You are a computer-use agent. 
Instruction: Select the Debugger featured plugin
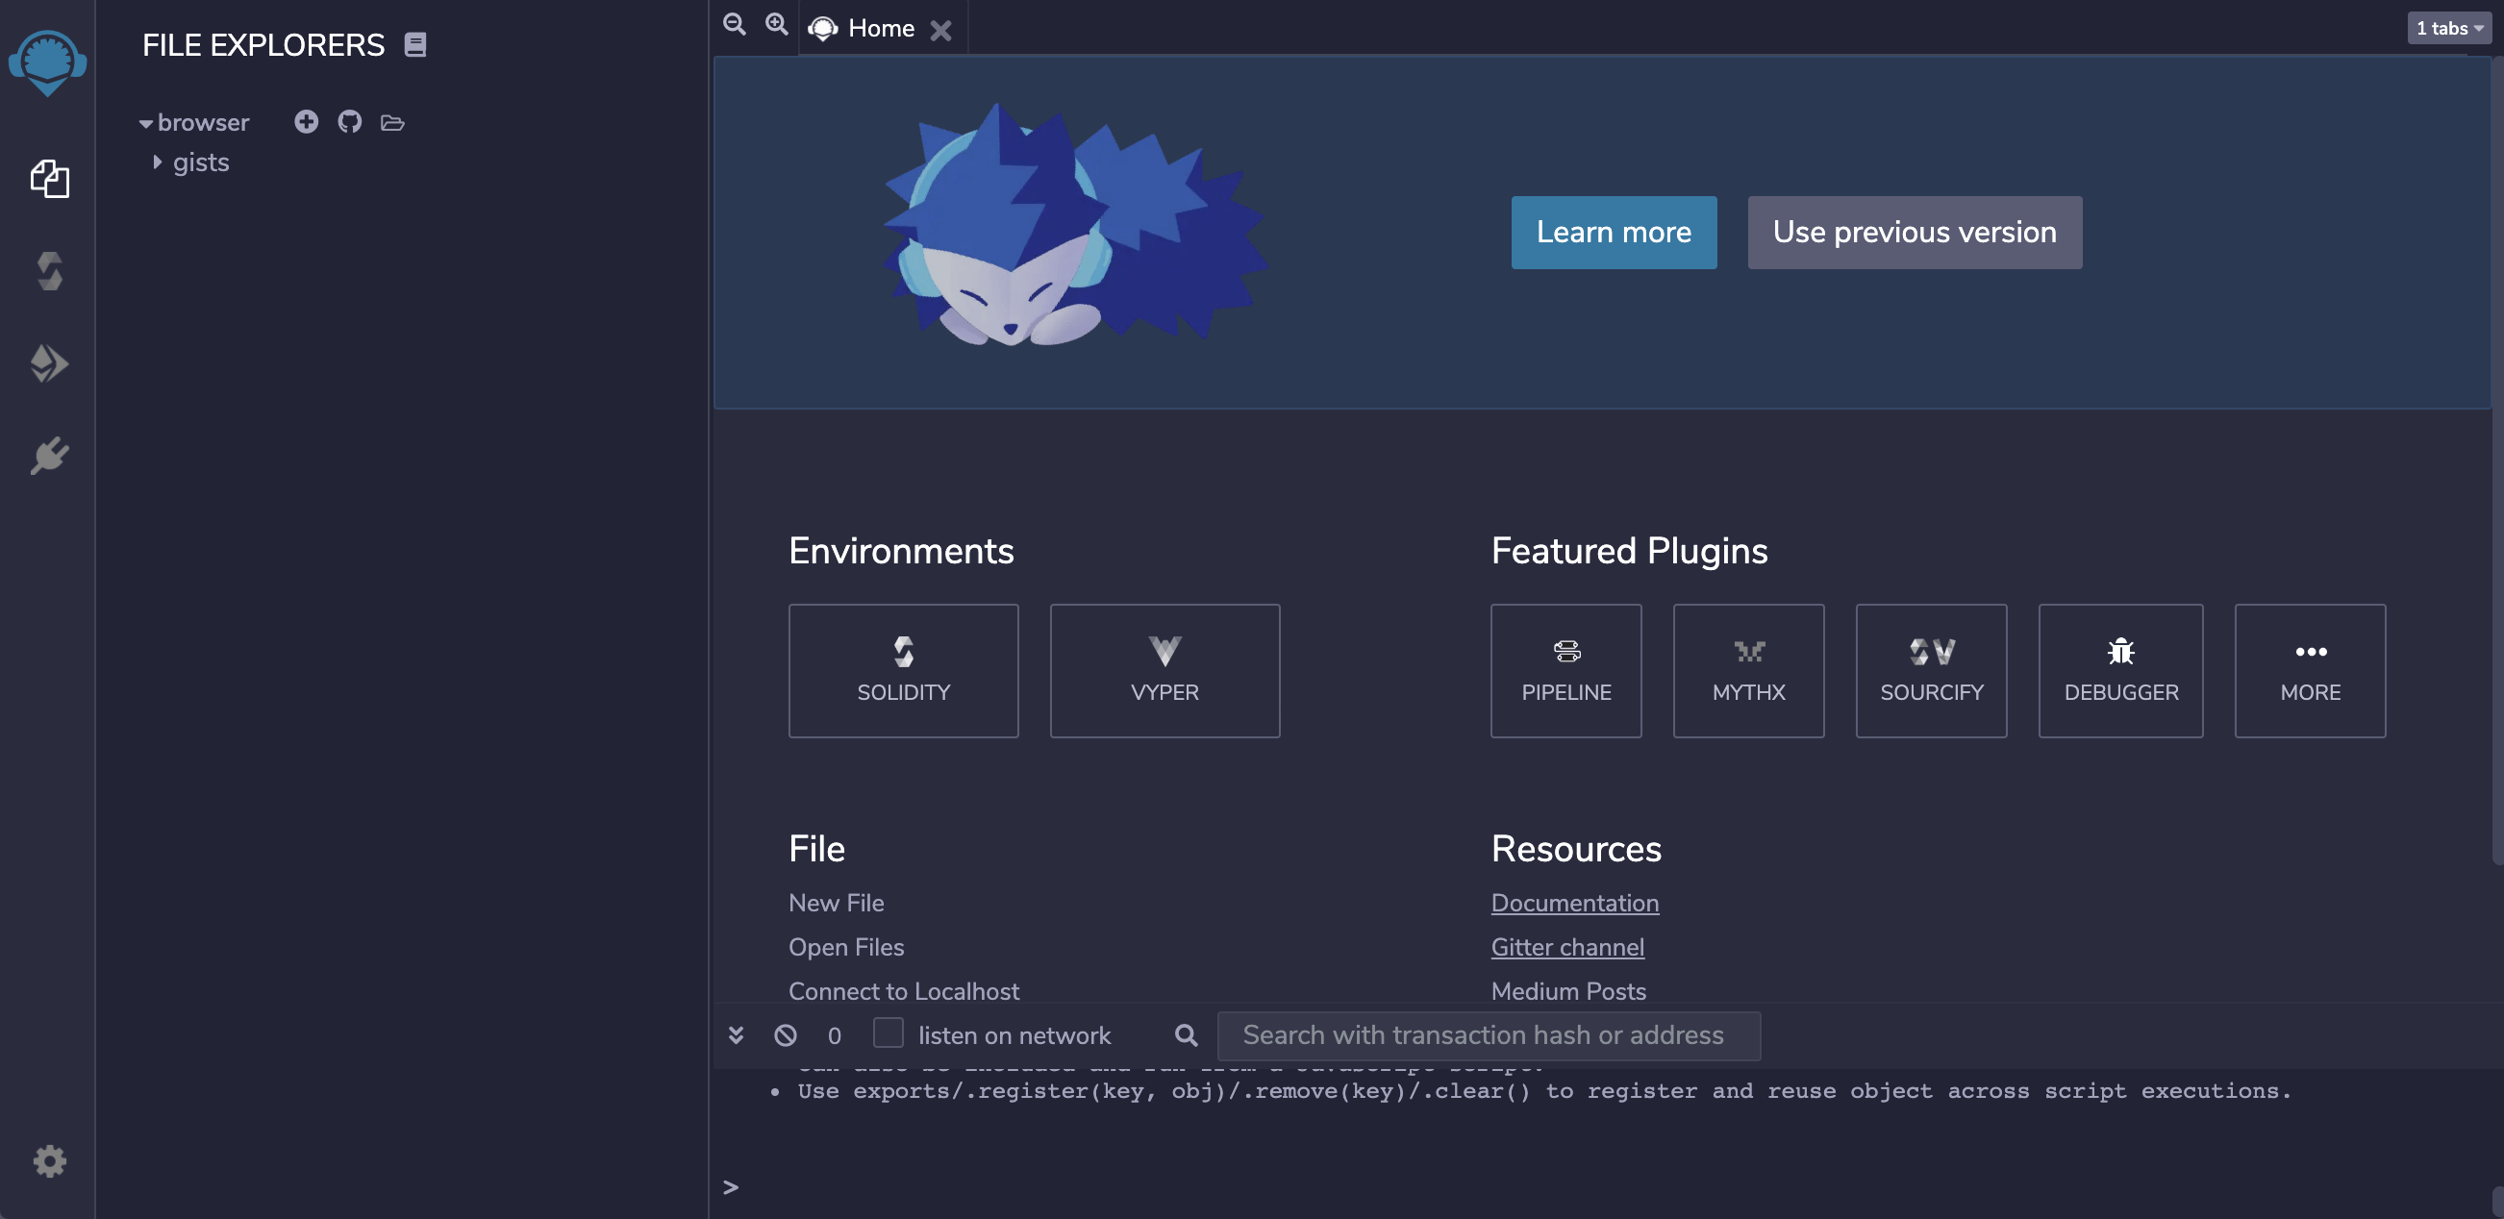(2120, 671)
